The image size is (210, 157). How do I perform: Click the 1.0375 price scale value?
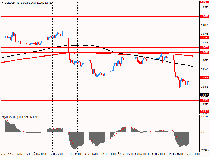pos(205,104)
